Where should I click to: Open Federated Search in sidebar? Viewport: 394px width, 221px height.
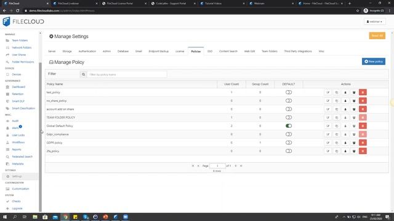click(22, 157)
